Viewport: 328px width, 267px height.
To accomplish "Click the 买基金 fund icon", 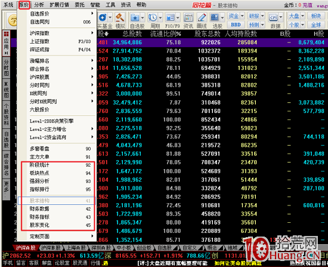I will click(103, 17).
